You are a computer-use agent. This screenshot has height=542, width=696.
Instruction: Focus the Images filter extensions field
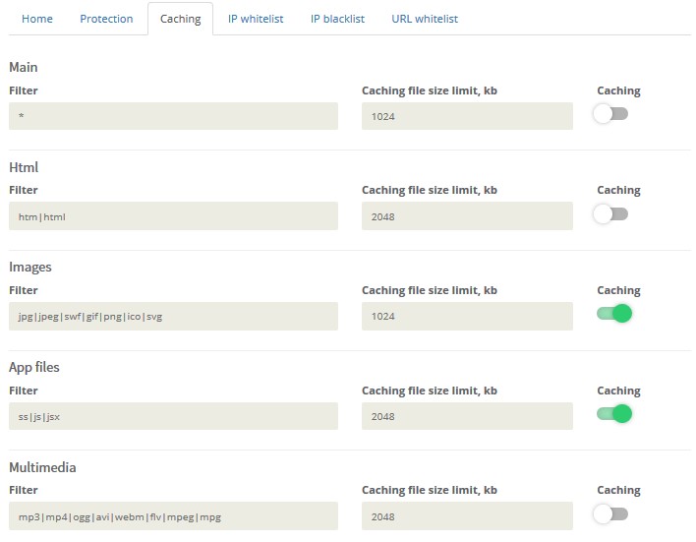(173, 316)
